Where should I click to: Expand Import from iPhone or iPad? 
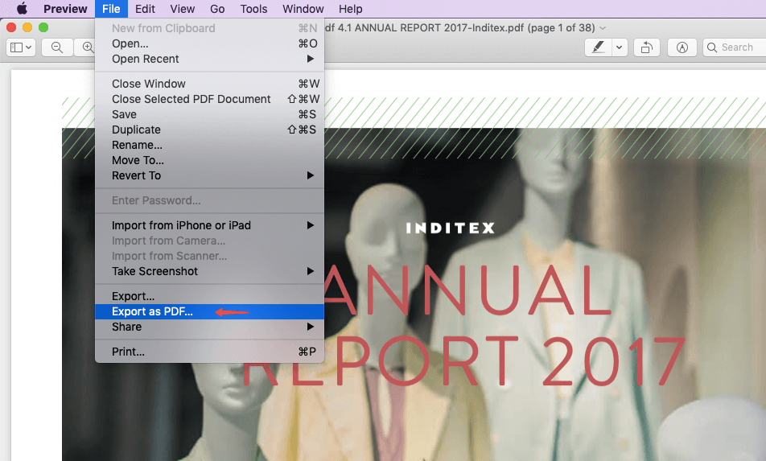click(x=310, y=225)
